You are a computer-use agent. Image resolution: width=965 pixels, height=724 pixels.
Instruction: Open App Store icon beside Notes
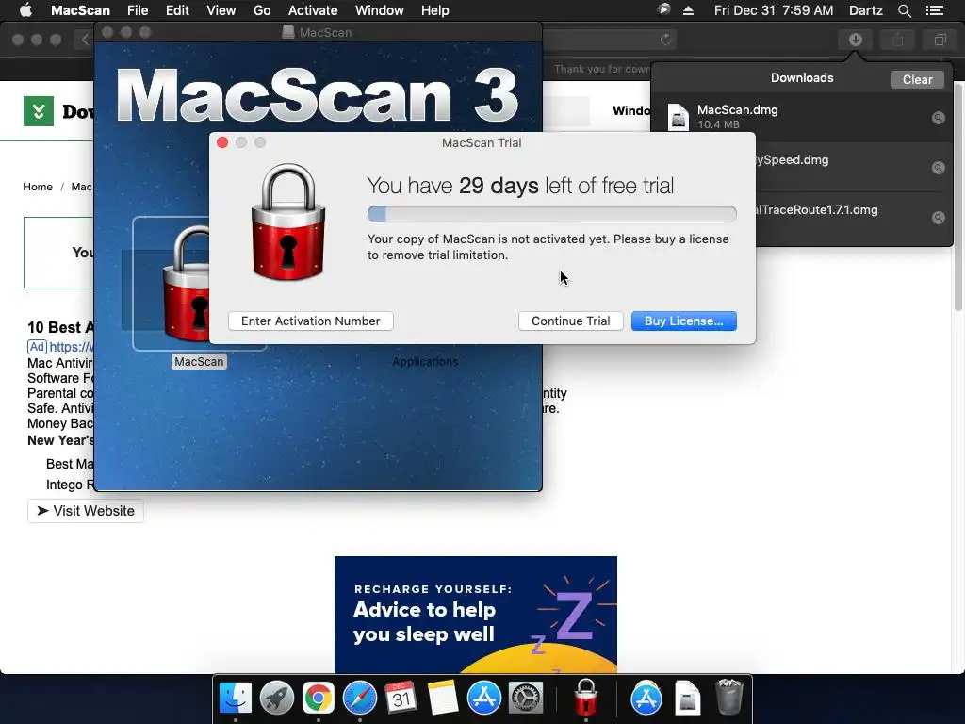pyautogui.click(x=483, y=699)
